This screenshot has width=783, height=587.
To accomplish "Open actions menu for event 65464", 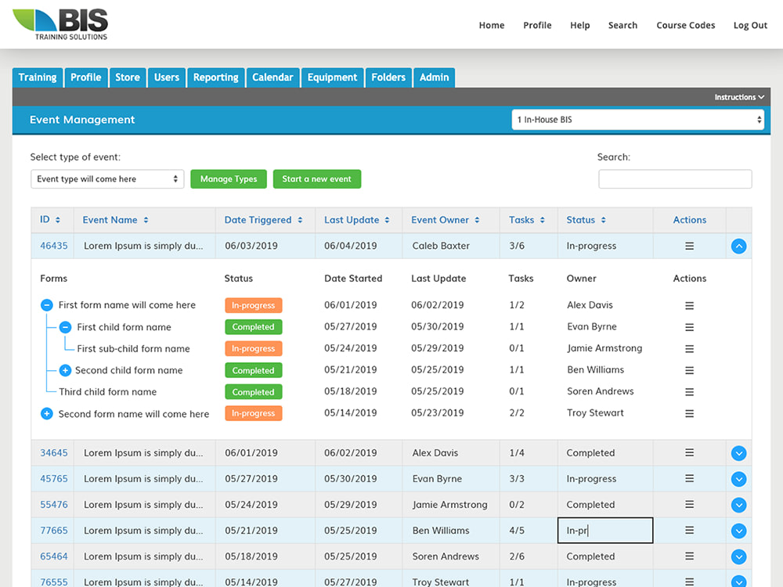I will pos(689,556).
